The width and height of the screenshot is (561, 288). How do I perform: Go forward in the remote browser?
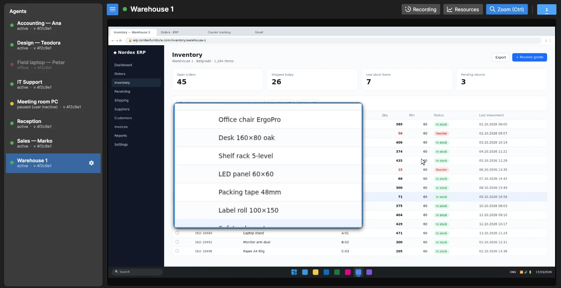pyautogui.click(x=117, y=41)
